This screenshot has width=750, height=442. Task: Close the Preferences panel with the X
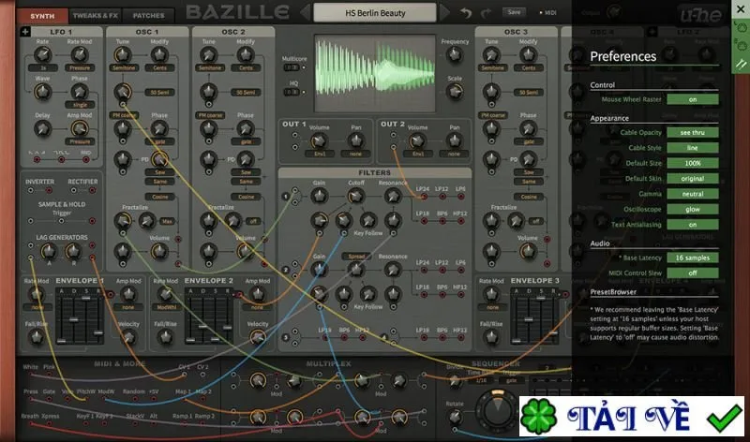click(x=741, y=9)
